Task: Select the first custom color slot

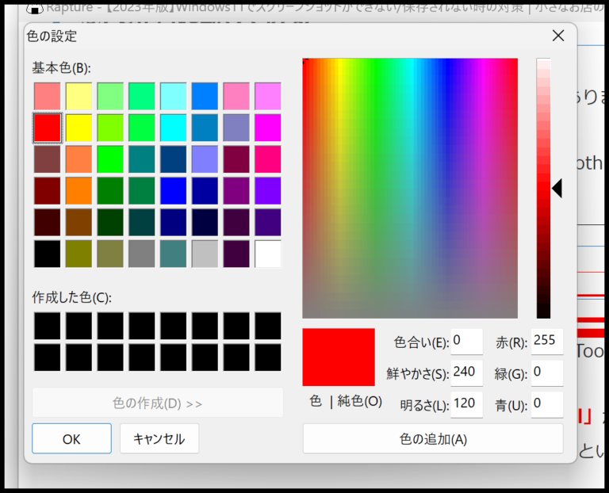Action: [x=48, y=326]
